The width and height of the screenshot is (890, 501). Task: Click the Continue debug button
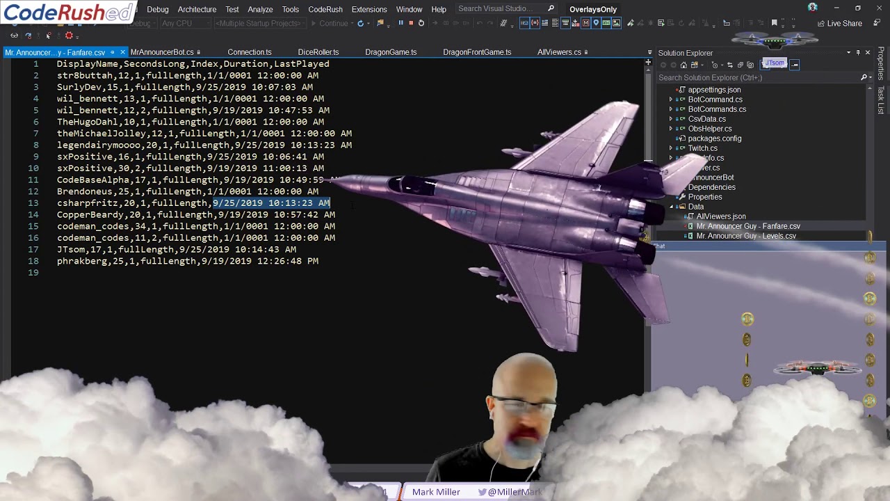[329, 23]
